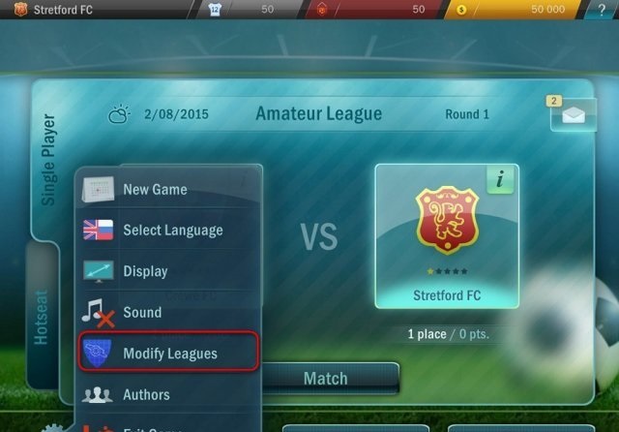This screenshot has height=432, width=619.
Task: Click the weather cloud-sun icon
Action: [119, 114]
